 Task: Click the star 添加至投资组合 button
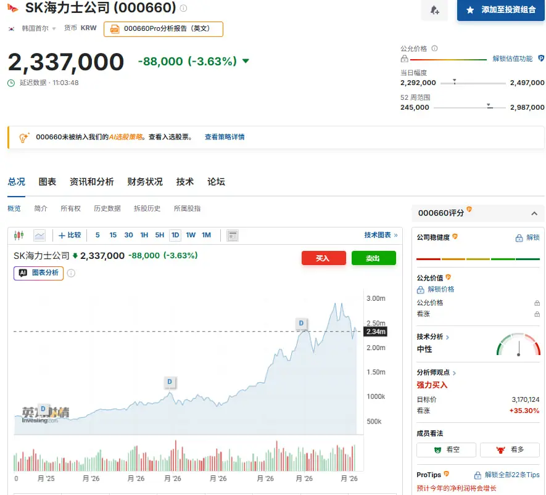[500, 10]
